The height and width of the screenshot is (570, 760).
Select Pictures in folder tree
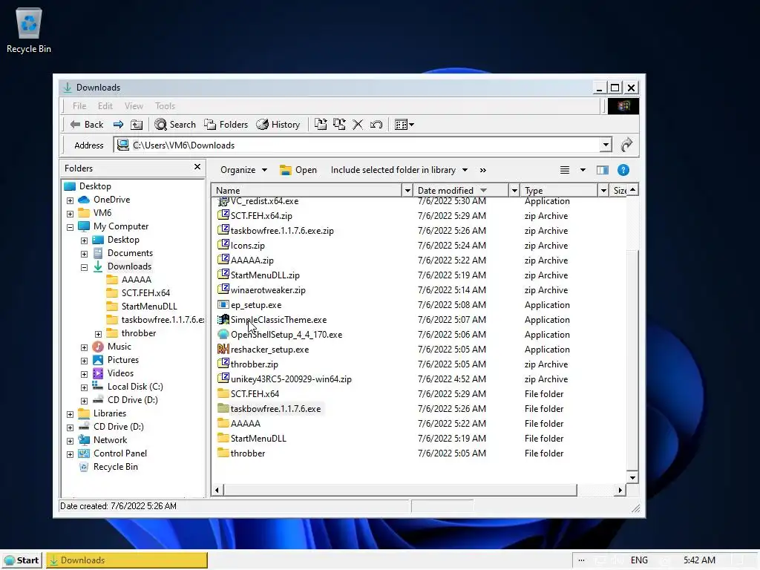[122, 360]
